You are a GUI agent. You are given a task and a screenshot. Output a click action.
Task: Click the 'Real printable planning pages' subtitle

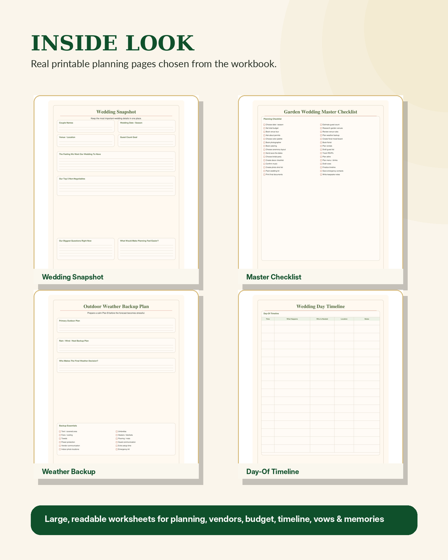(x=154, y=64)
